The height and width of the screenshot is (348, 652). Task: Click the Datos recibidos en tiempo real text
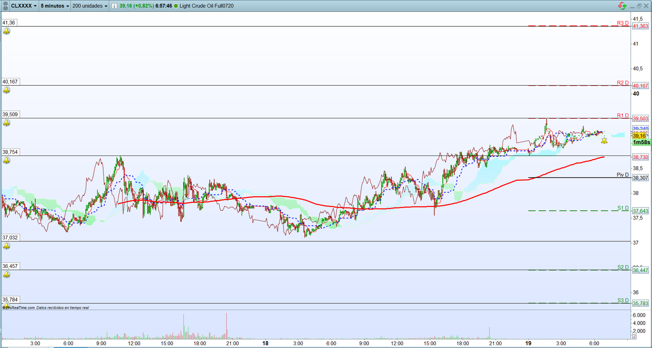pos(63,308)
